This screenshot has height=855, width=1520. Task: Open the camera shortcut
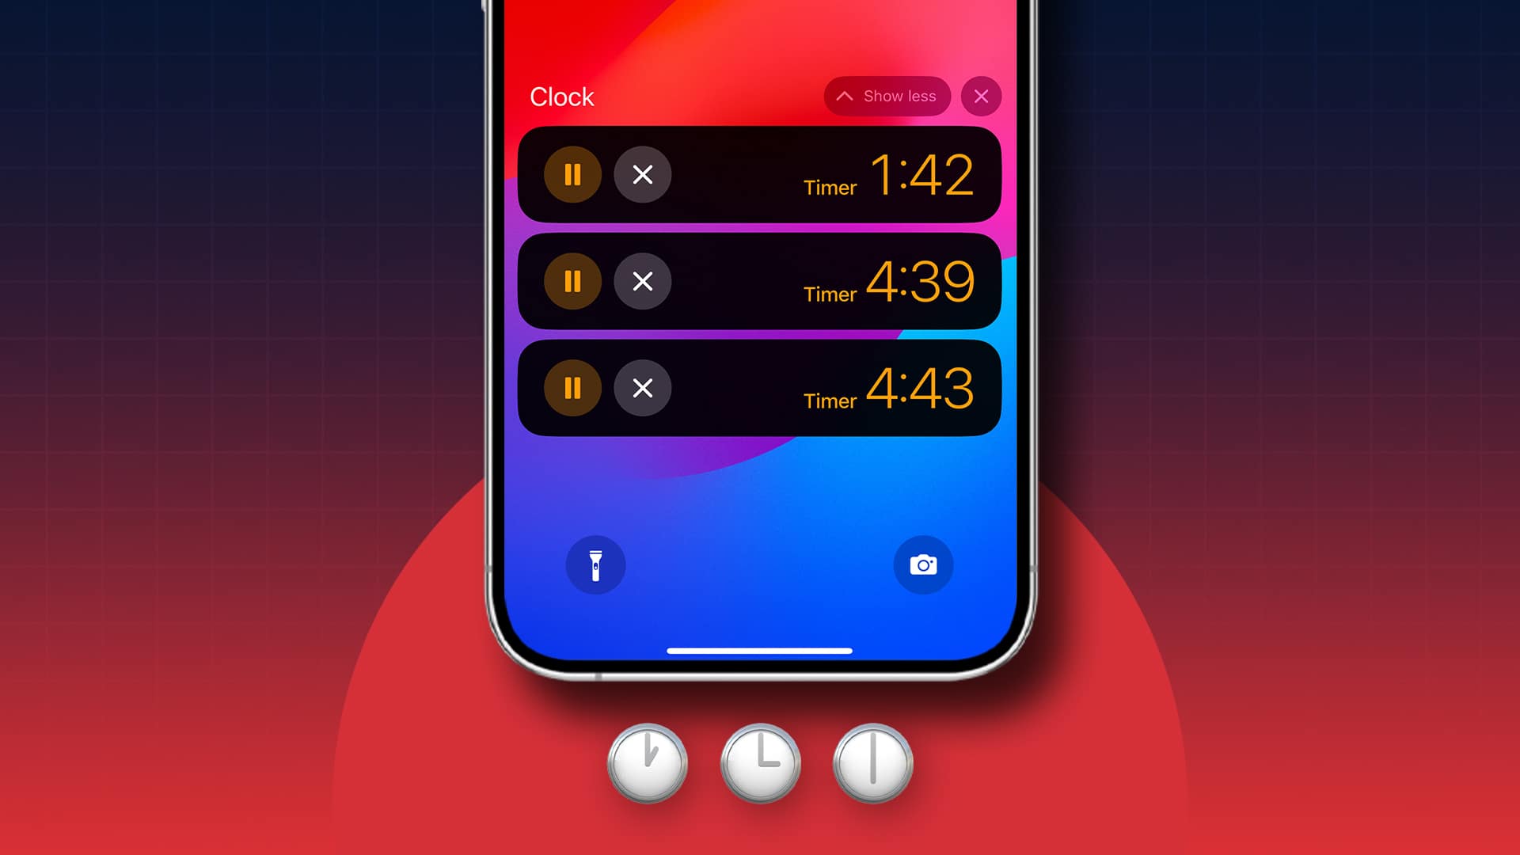(923, 564)
